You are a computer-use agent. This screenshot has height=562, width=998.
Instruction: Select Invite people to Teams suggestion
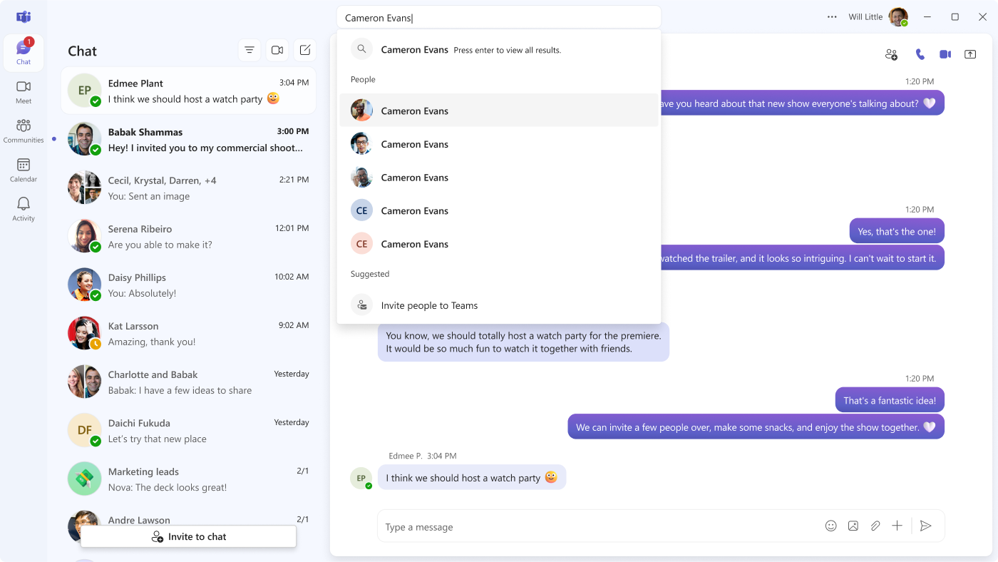[x=429, y=305]
